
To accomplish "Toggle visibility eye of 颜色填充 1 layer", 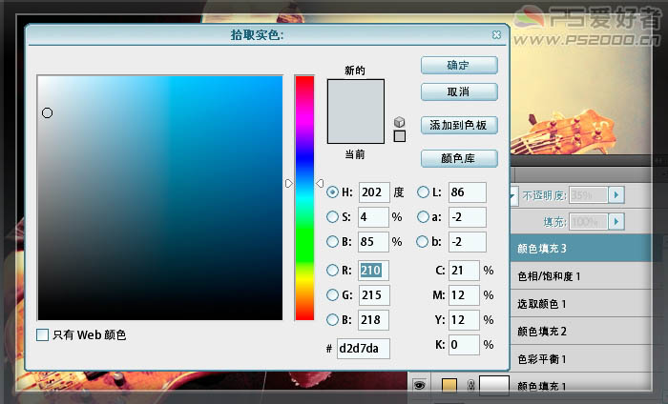I will 418,385.
